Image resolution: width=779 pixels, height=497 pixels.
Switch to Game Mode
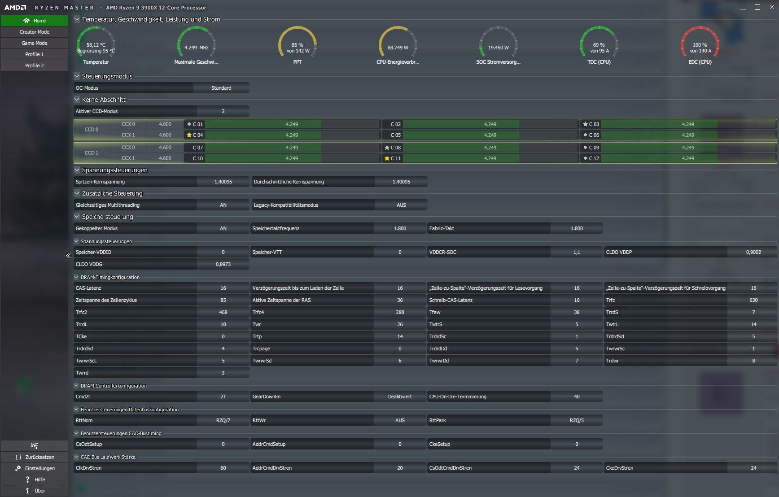pos(35,43)
